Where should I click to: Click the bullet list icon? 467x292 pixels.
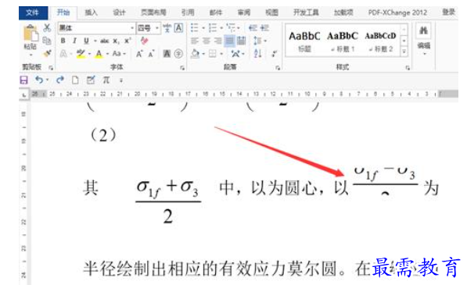click(195, 28)
